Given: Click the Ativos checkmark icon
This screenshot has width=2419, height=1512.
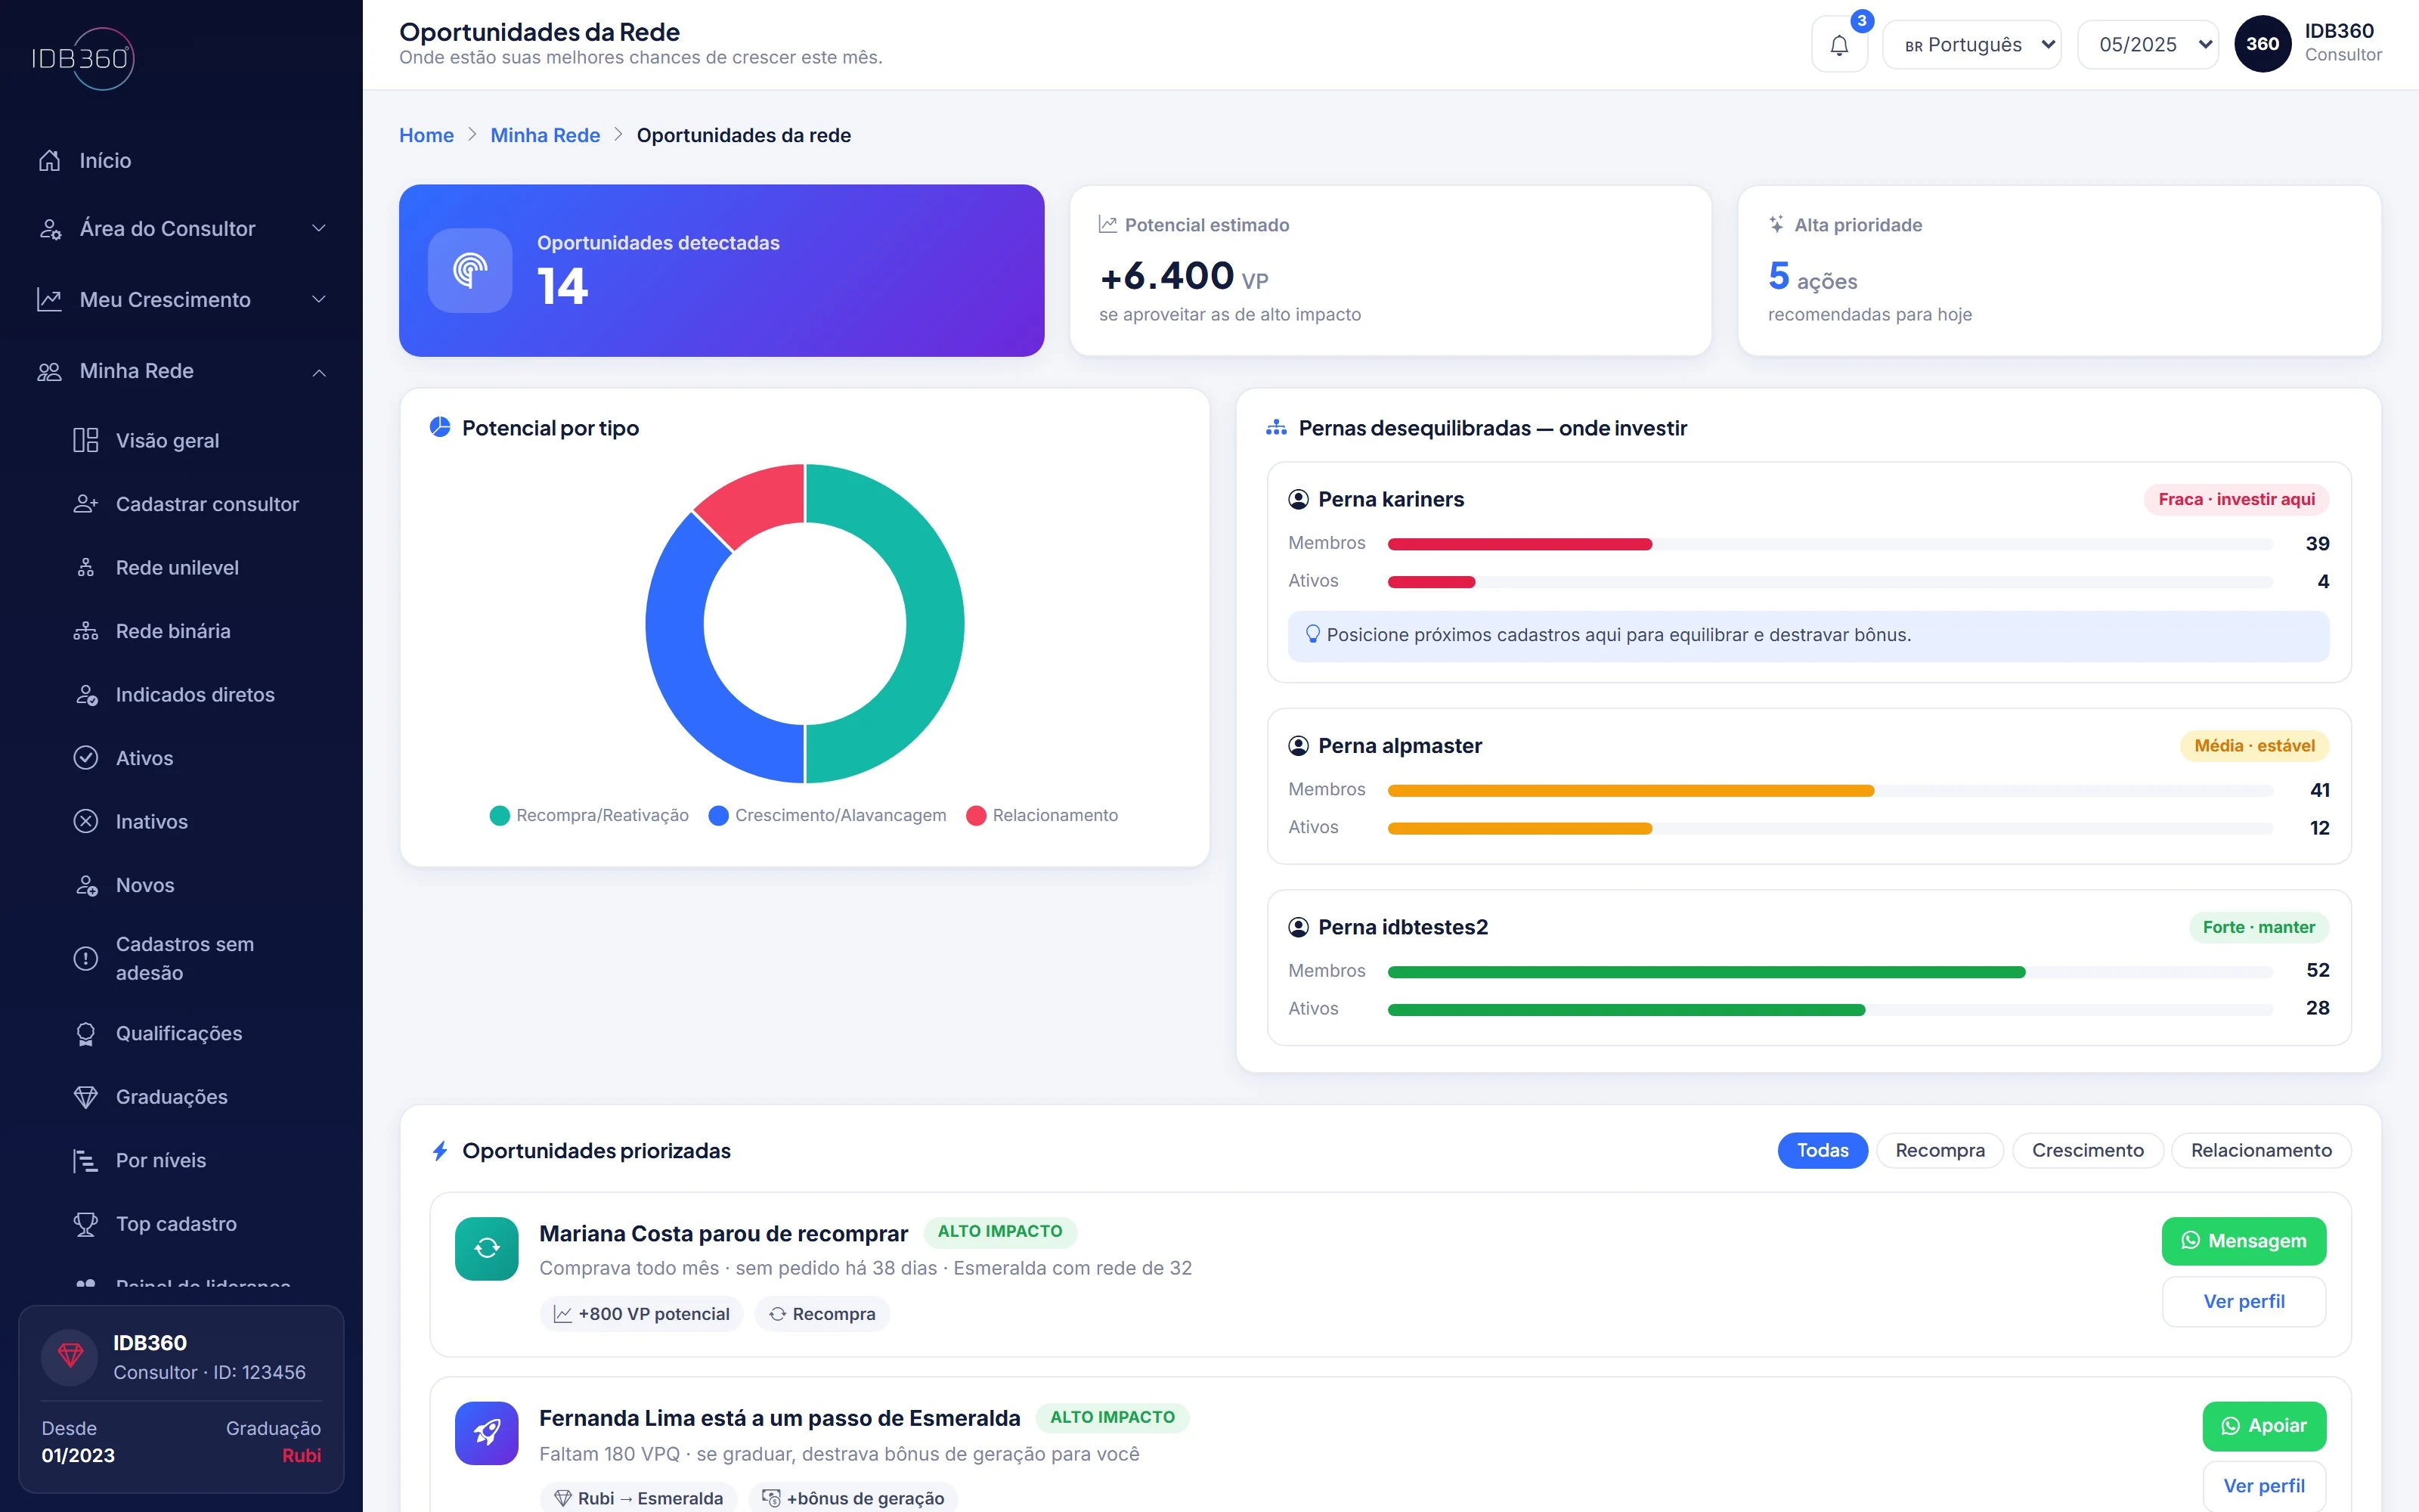Looking at the screenshot, I should (x=86, y=758).
